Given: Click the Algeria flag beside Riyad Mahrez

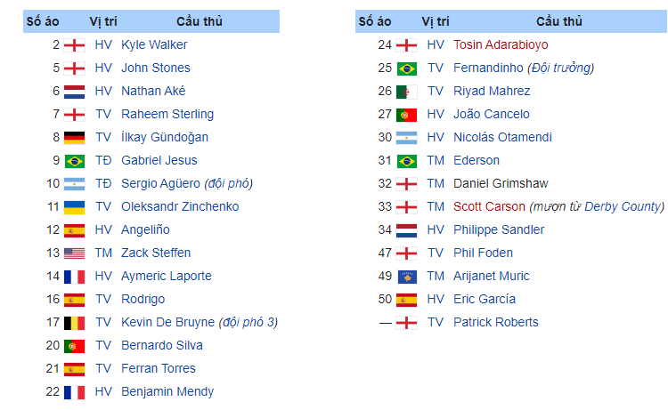Looking at the screenshot, I should point(406,91).
